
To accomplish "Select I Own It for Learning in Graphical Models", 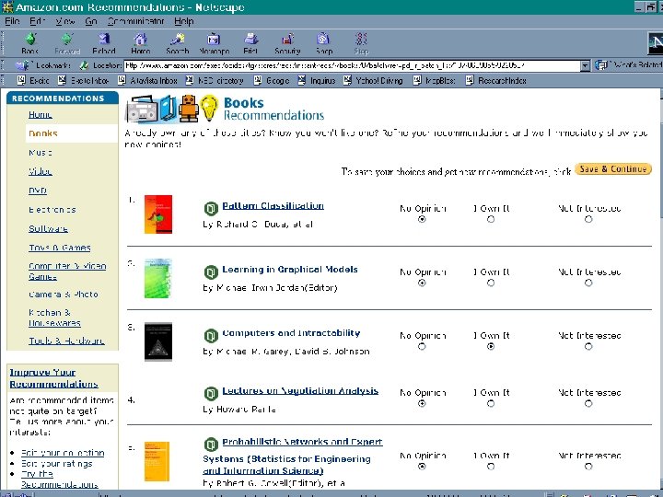I will [x=491, y=283].
